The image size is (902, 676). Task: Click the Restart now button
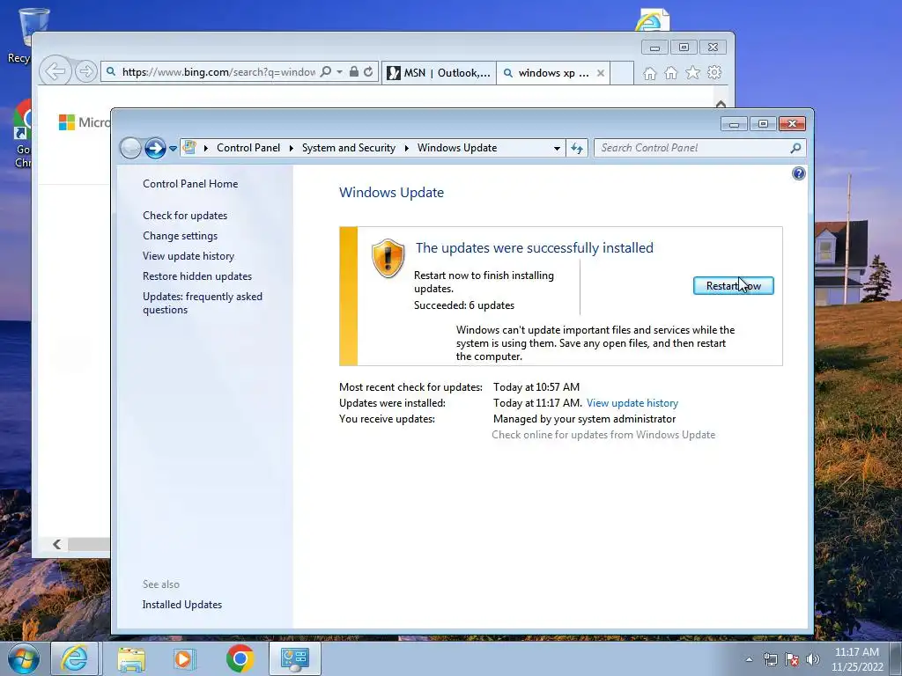[734, 286]
